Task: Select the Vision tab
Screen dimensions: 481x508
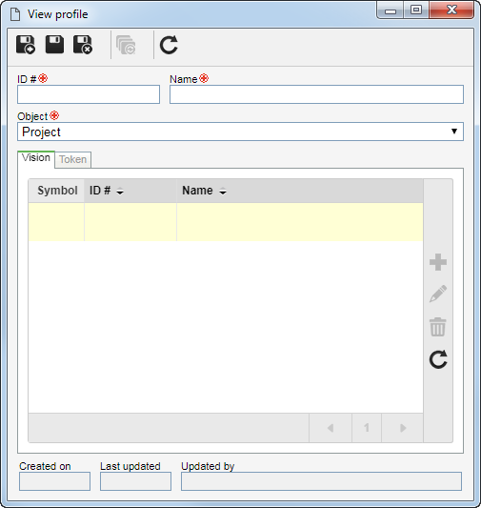Action: click(36, 158)
